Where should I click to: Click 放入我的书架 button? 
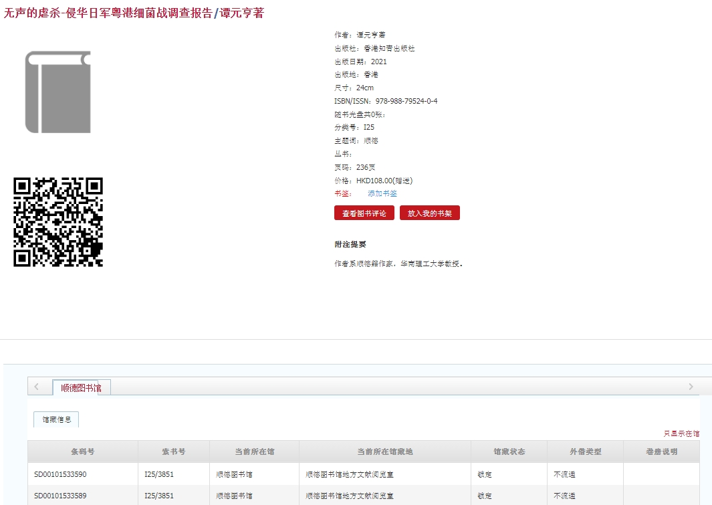tap(430, 213)
